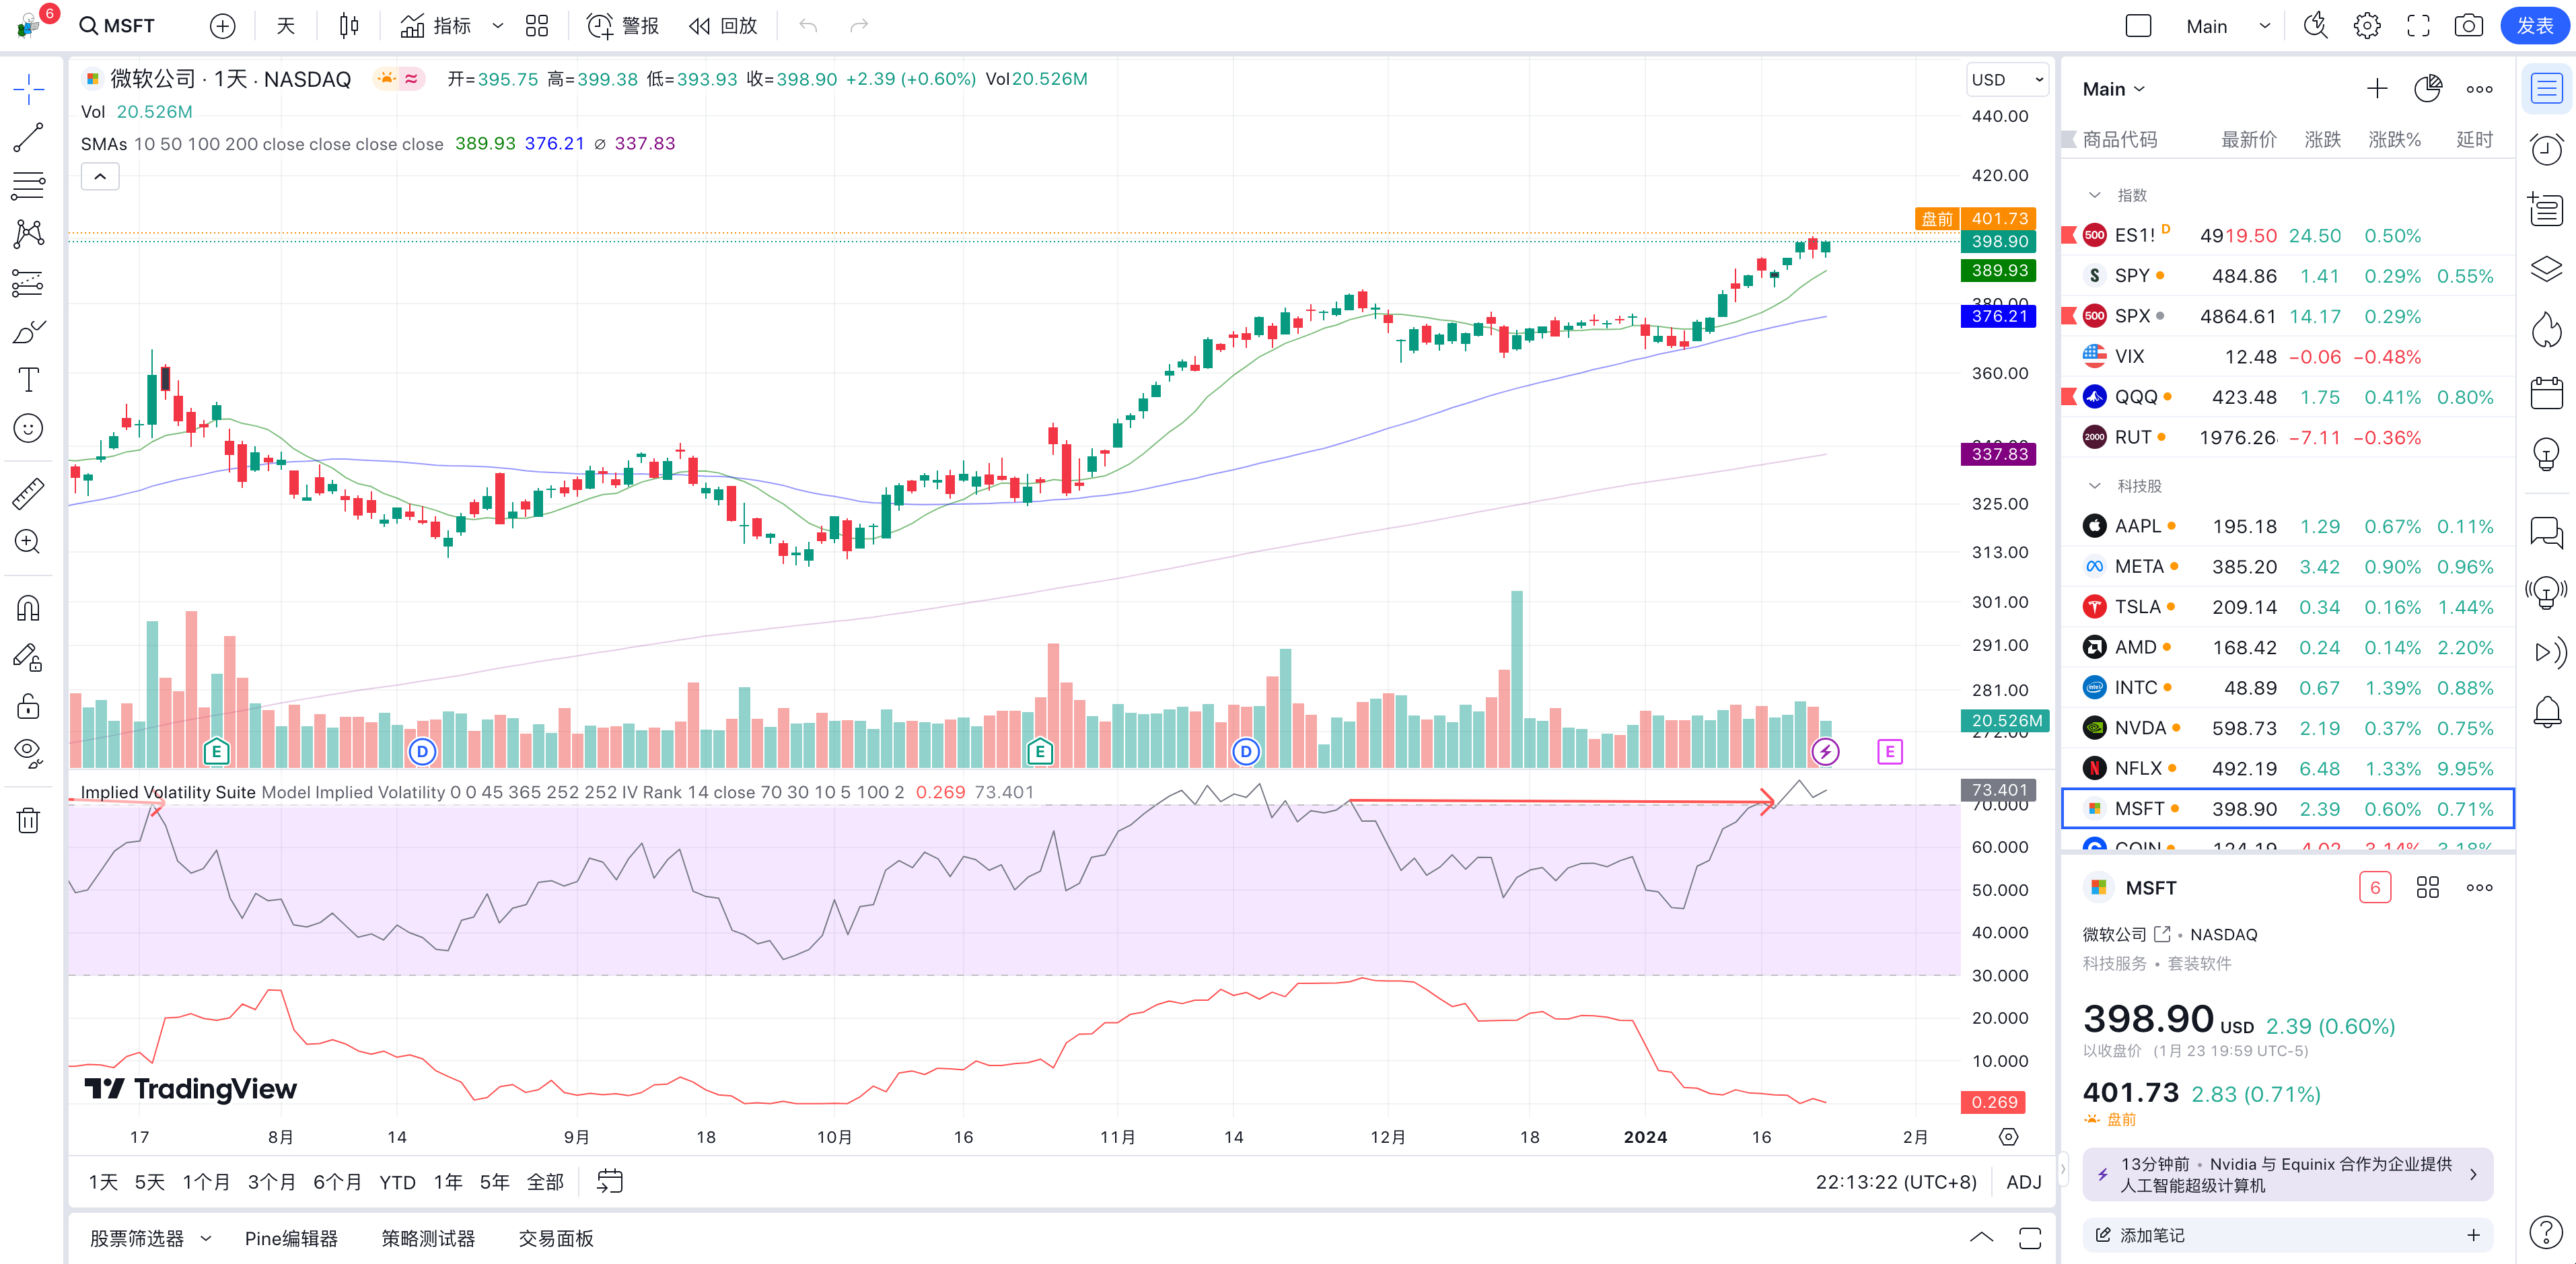Screen dimensions: 2576x1264
Task: Open the quick search lightning icon
Action: (x=2316, y=26)
